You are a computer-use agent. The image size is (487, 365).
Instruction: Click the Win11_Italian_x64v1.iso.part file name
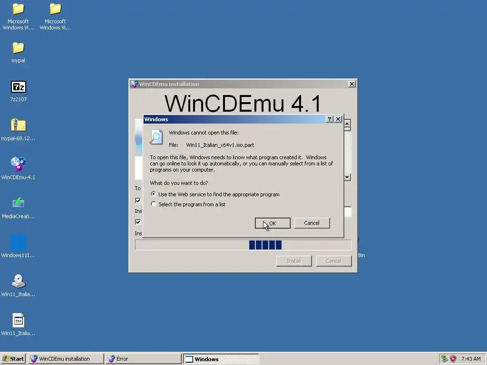tap(220, 145)
